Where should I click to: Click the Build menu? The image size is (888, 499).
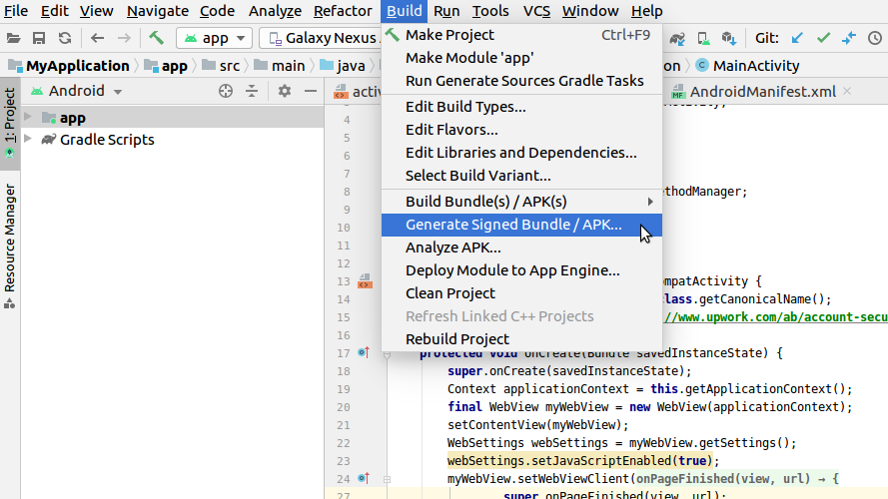coord(404,11)
